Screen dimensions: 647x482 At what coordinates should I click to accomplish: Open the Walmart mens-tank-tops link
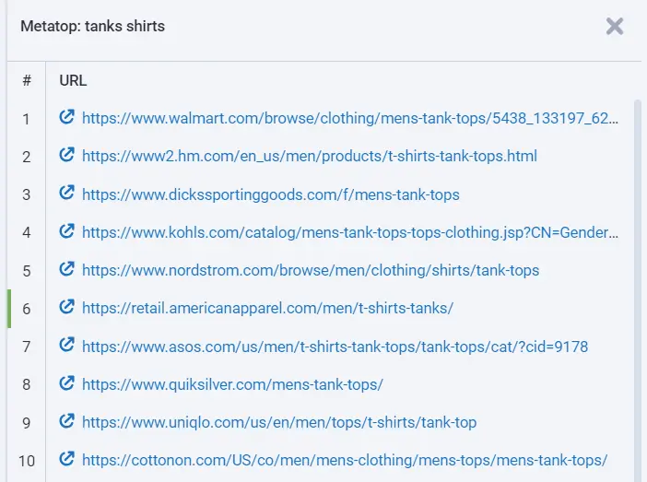point(350,118)
